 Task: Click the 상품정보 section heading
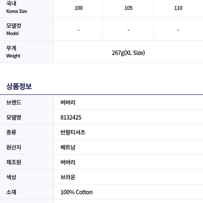tap(19, 86)
